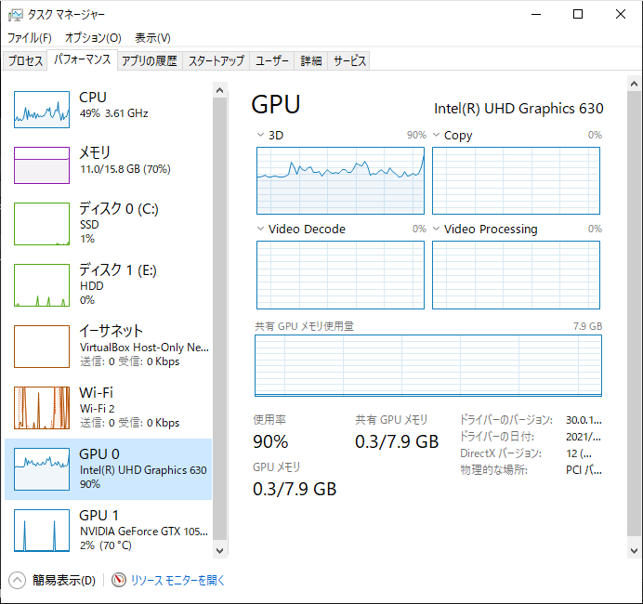
Task: Select the Disk 0 (C:) graph thumbnail
Action: click(42, 223)
